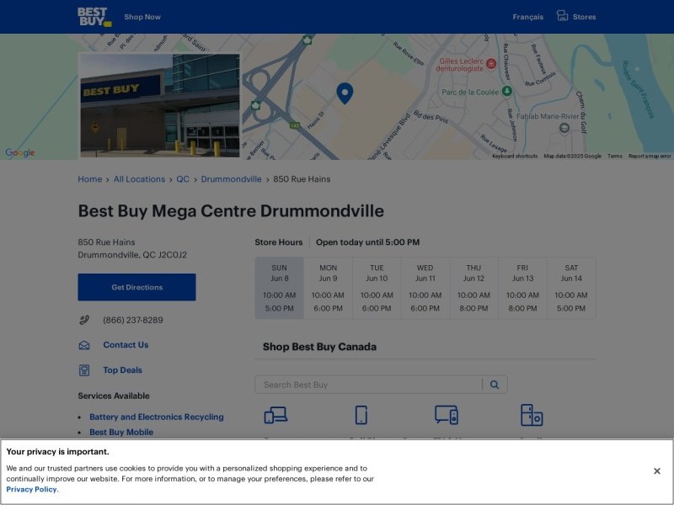Screen dimensions: 674x505
Task: Click the Top Deals icon
Action: click(x=84, y=370)
